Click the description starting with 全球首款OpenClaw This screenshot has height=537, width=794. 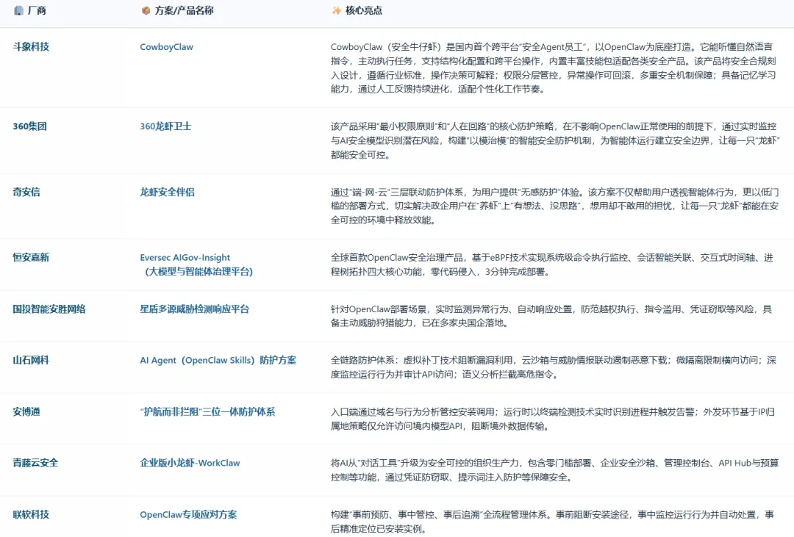[x=552, y=264]
